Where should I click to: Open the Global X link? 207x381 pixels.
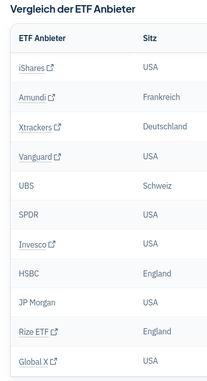coord(33,362)
